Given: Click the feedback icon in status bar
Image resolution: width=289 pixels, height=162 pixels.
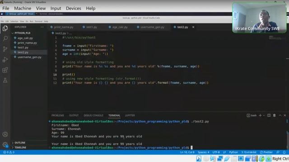Looking at the screenshot, I should coord(278,152).
